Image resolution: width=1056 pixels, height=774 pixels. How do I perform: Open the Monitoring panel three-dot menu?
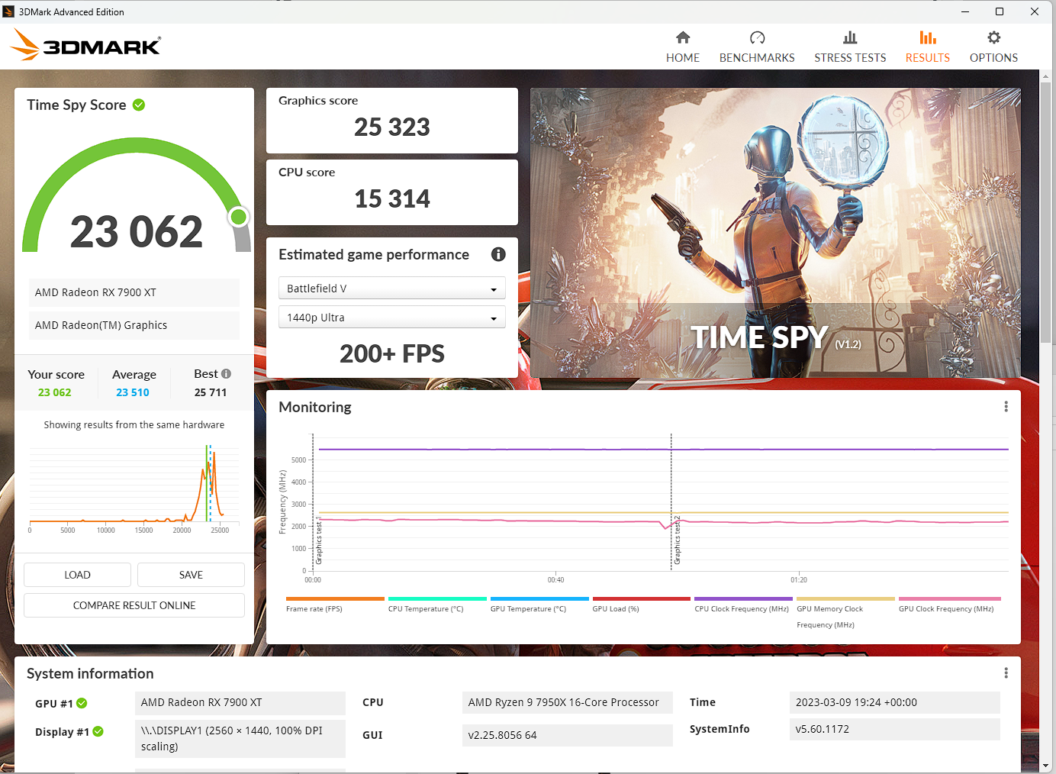coord(1006,407)
